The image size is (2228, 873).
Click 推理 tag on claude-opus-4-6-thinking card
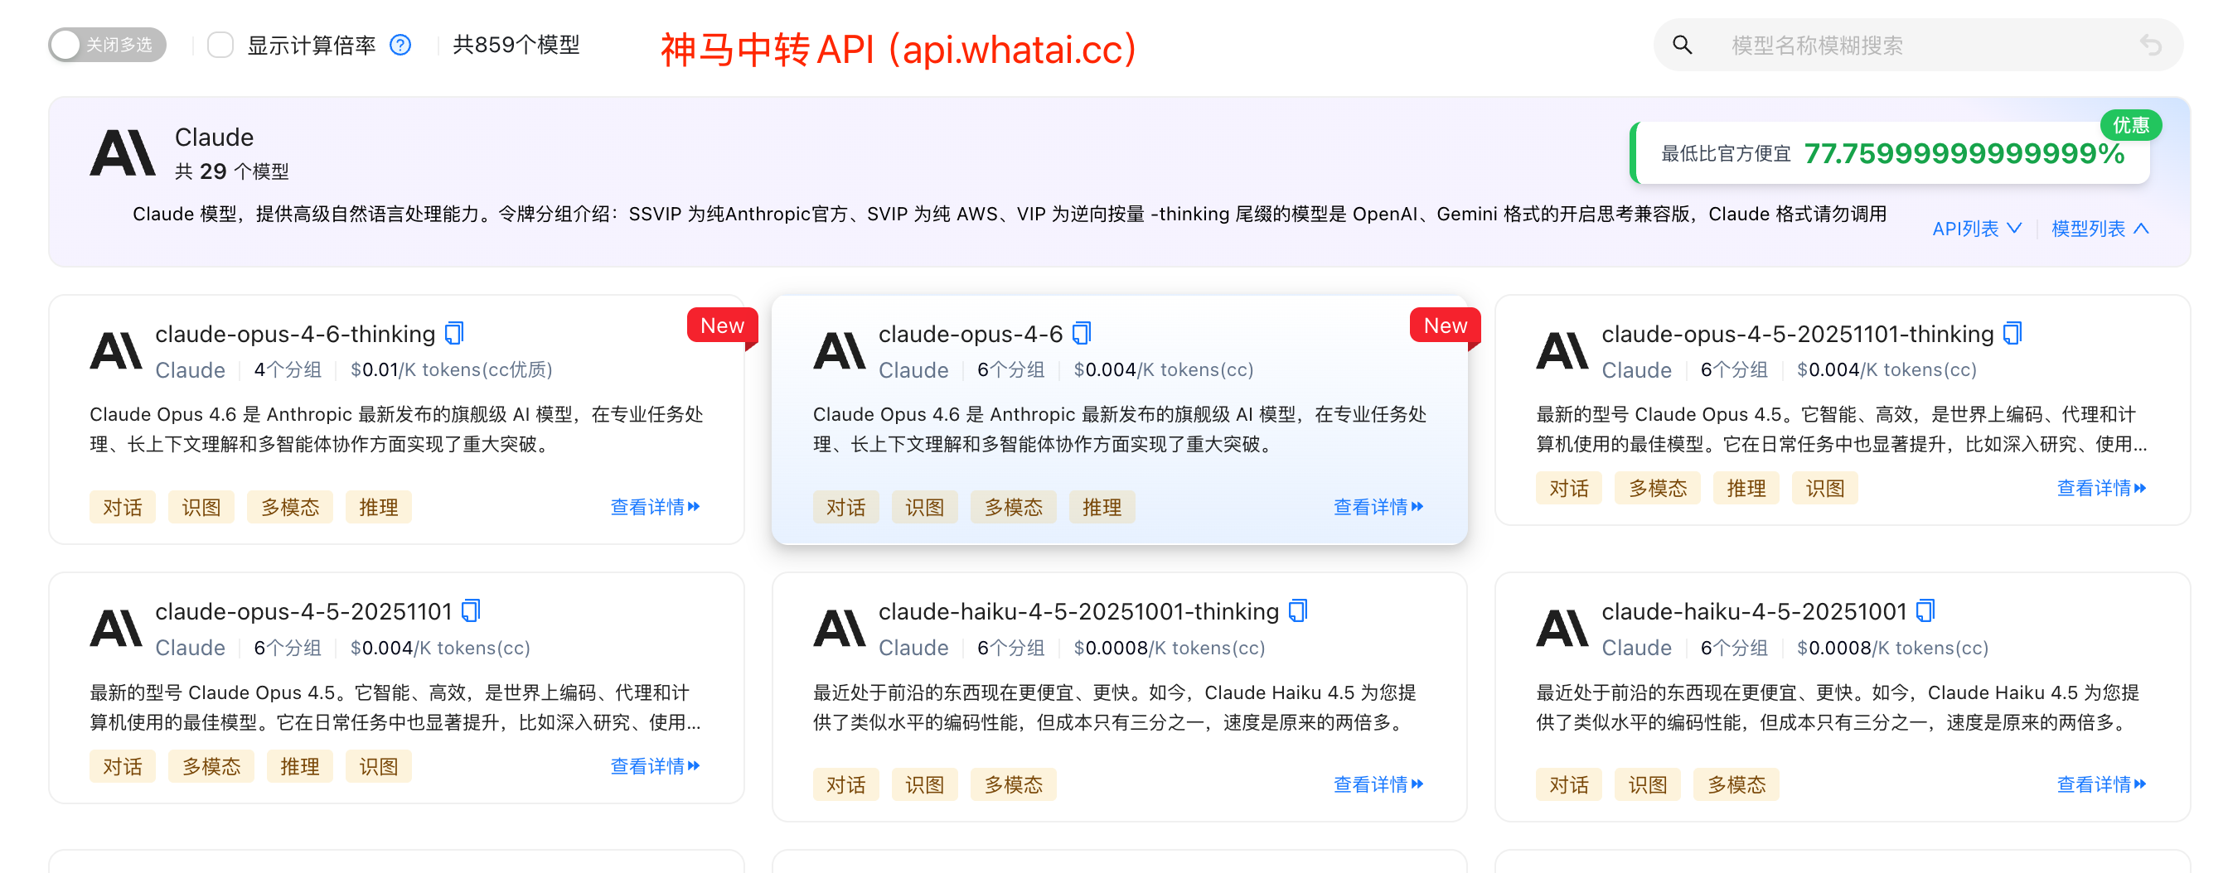tap(378, 507)
